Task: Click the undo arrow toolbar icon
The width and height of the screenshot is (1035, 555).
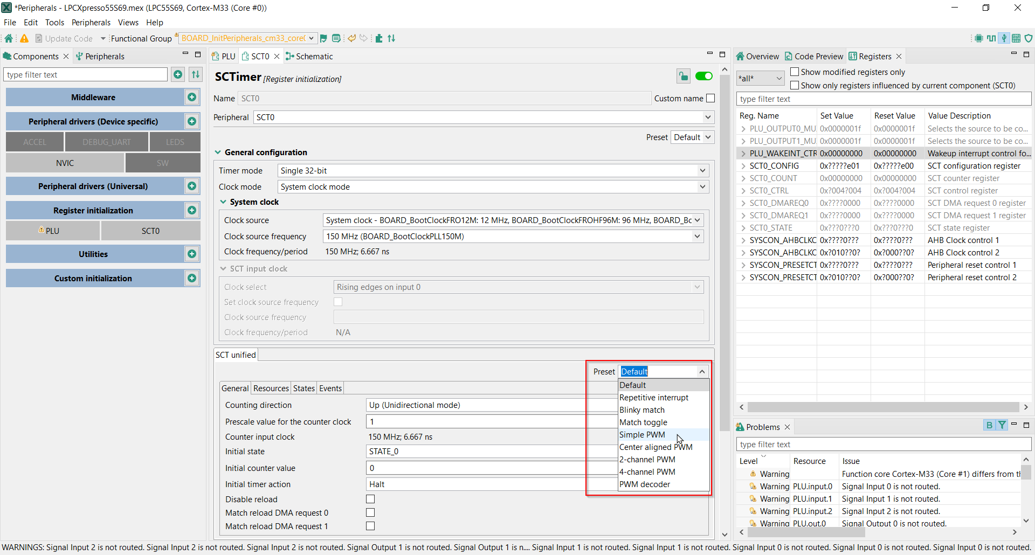Action: [351, 38]
